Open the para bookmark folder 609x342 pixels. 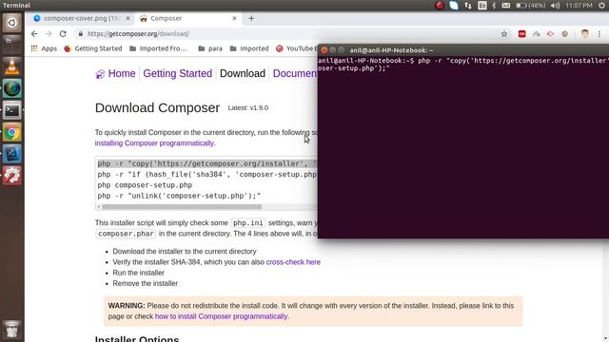210,48
